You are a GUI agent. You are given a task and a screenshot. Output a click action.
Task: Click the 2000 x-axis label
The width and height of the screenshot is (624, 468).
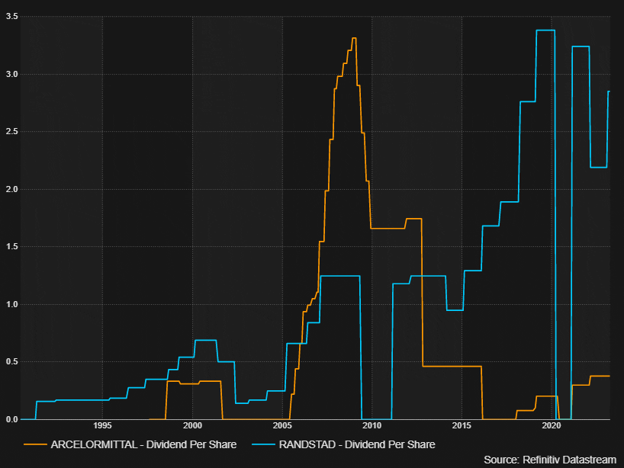[x=192, y=426]
